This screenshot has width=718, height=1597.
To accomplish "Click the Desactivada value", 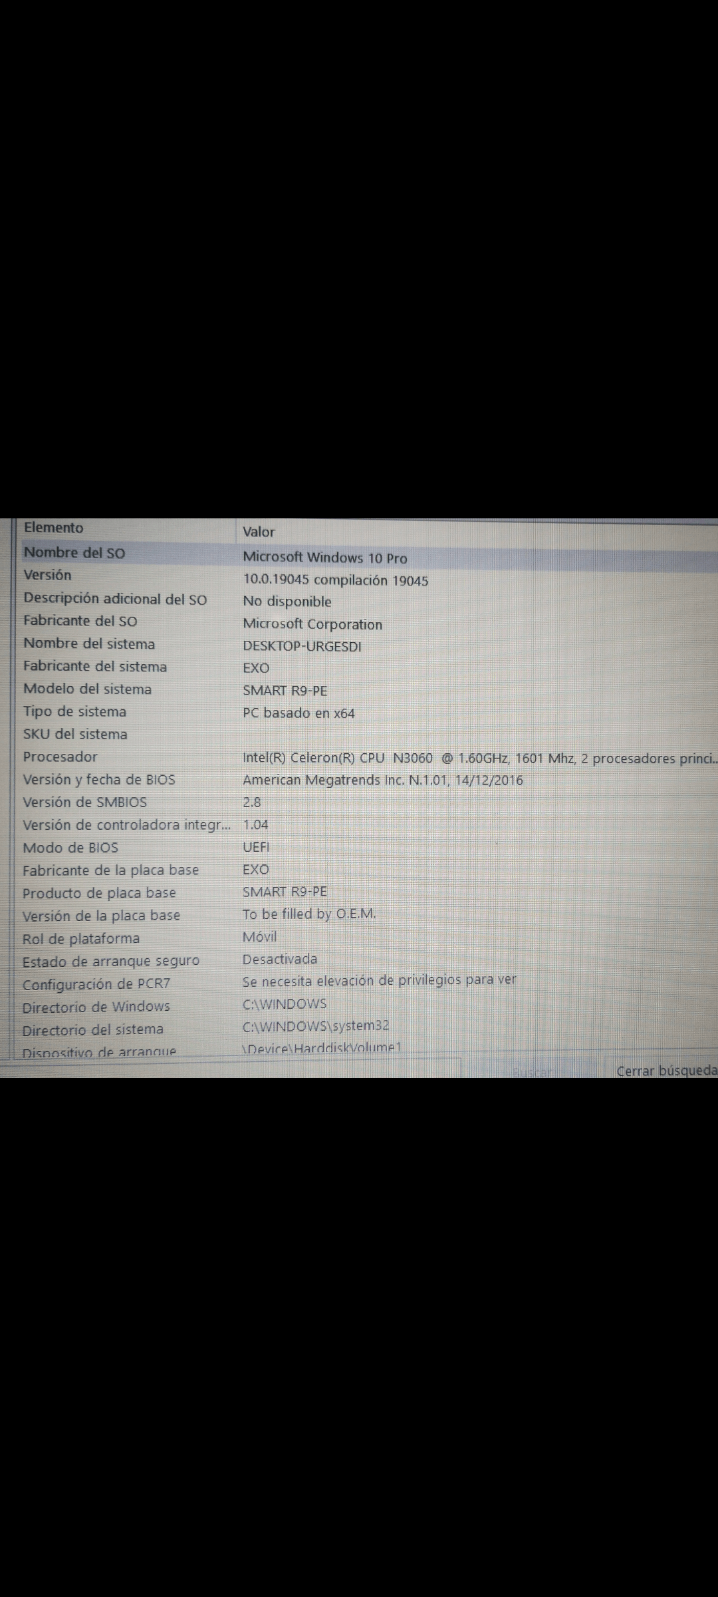I will point(280,959).
